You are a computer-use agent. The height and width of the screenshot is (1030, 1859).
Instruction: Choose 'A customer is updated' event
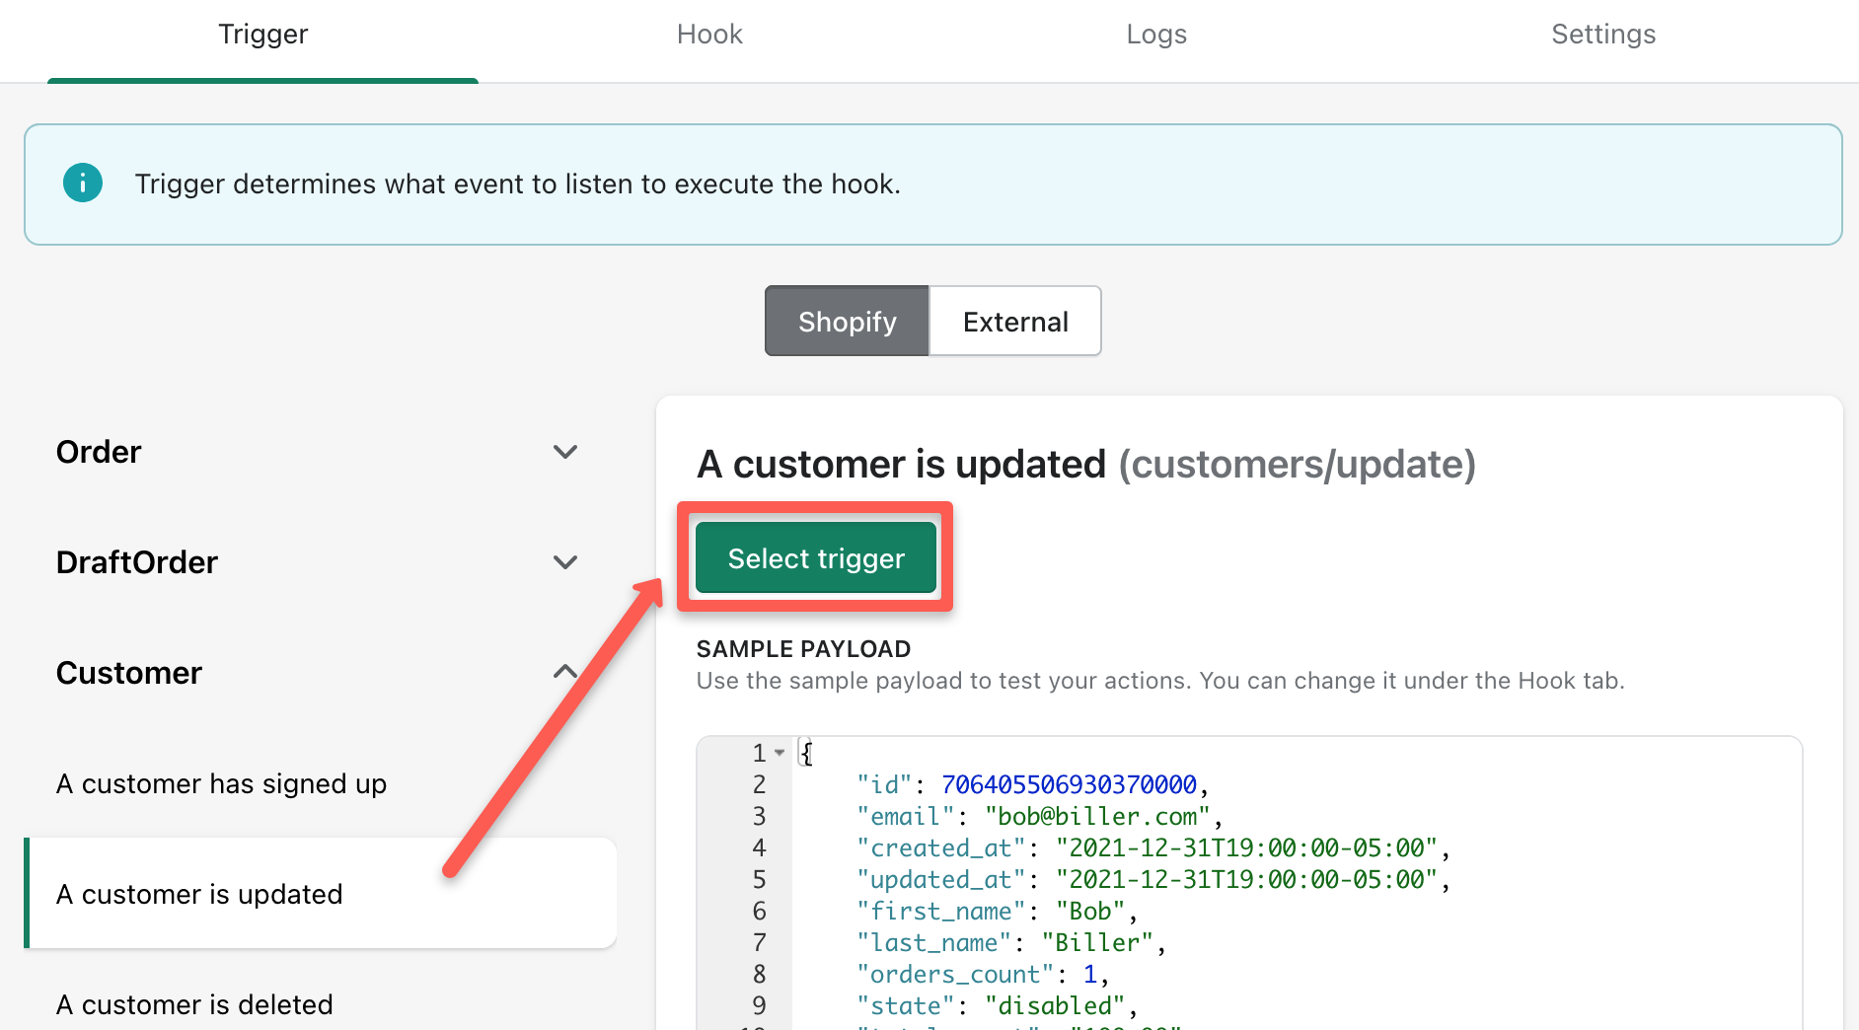click(320, 894)
